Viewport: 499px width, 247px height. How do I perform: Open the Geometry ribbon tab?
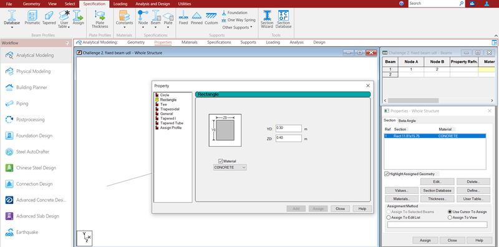pos(32,4)
